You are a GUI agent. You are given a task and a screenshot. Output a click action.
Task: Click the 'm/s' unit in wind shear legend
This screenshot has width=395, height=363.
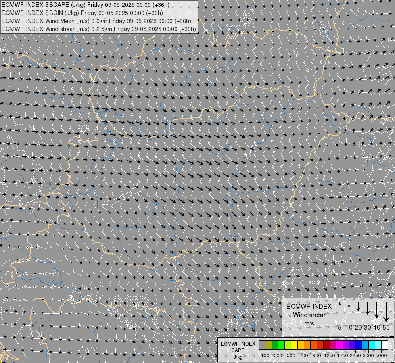click(309, 323)
